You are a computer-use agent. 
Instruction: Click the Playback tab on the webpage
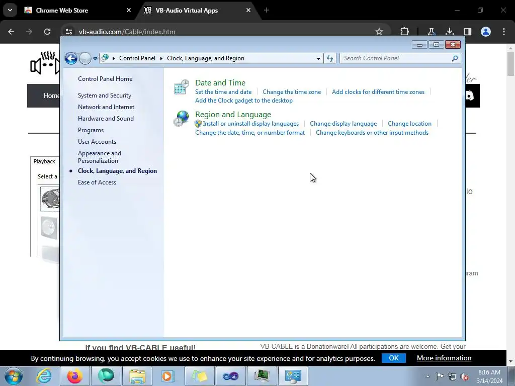point(44,161)
